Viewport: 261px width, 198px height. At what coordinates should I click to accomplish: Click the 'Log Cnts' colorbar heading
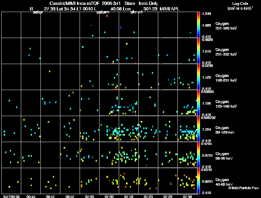(240, 4)
